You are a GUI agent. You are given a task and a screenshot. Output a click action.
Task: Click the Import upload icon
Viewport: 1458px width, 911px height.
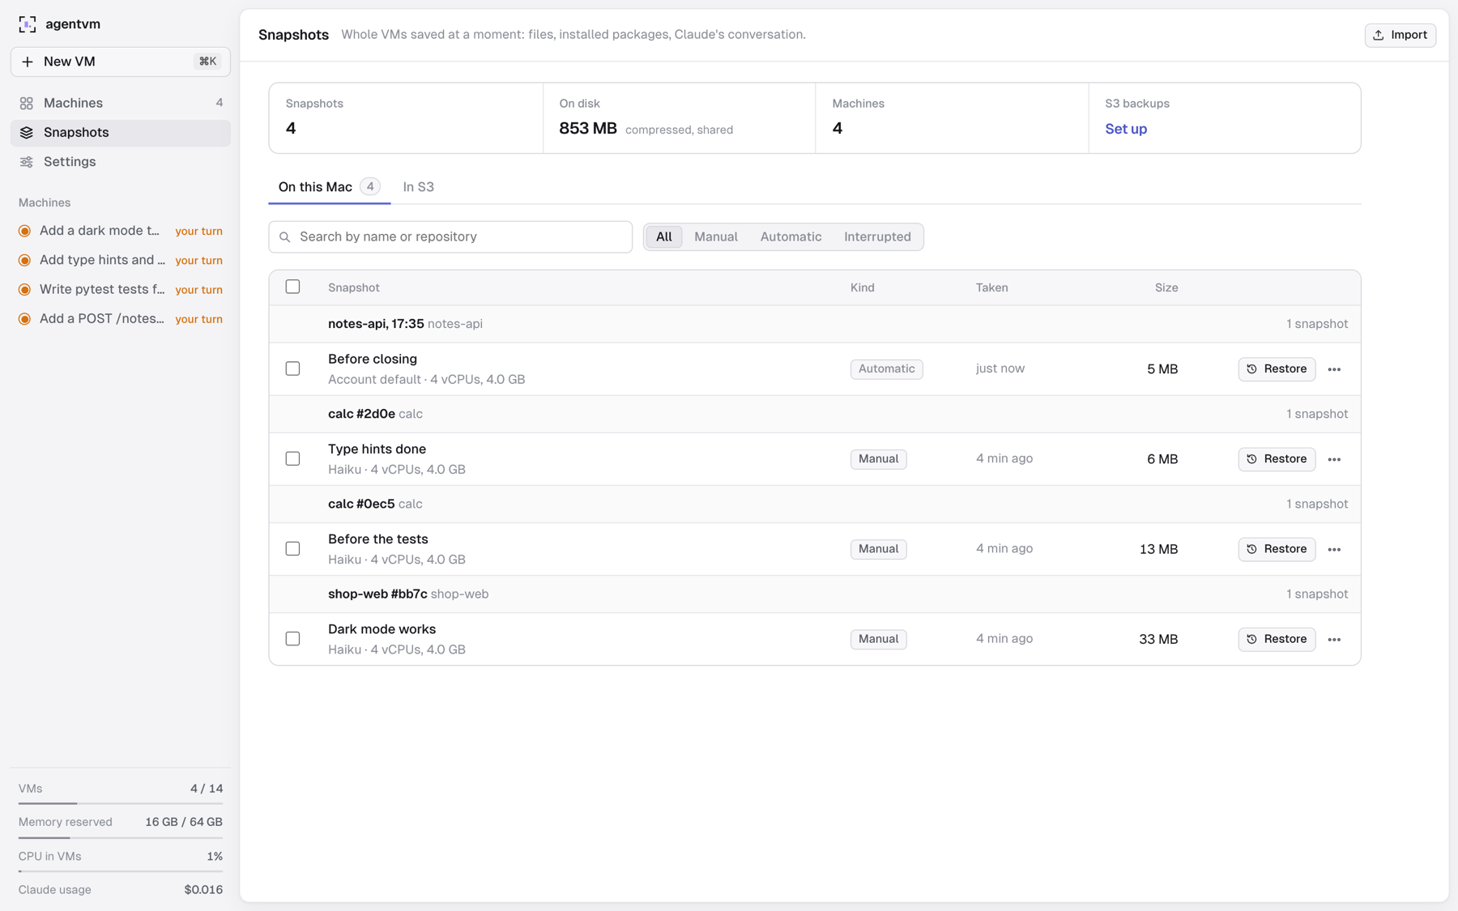(x=1379, y=35)
